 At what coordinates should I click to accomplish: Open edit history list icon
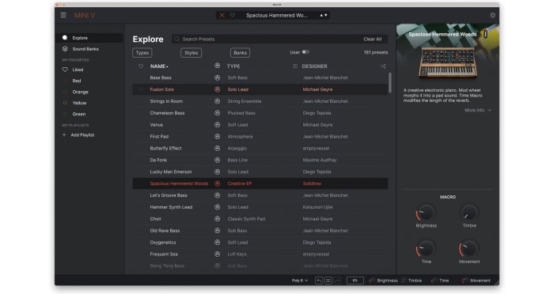328,281
